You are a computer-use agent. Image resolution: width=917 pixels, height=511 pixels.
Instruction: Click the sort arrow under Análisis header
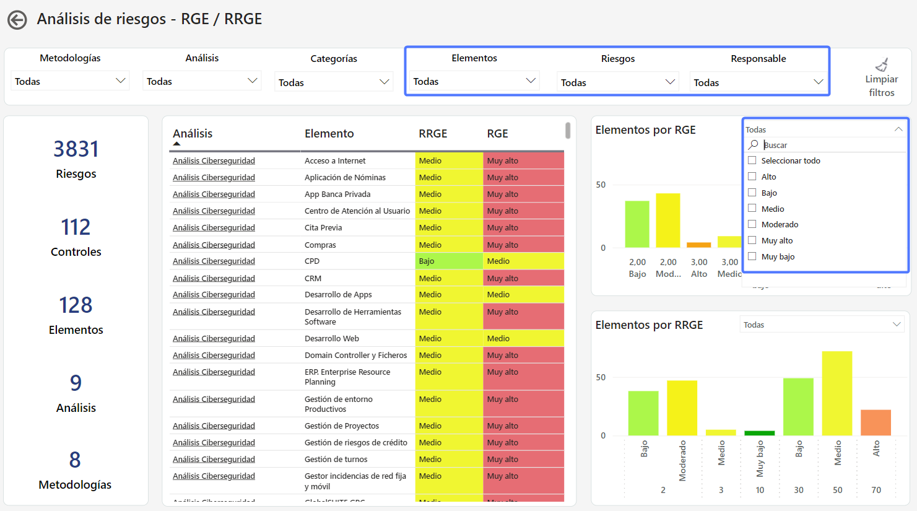coord(177,144)
